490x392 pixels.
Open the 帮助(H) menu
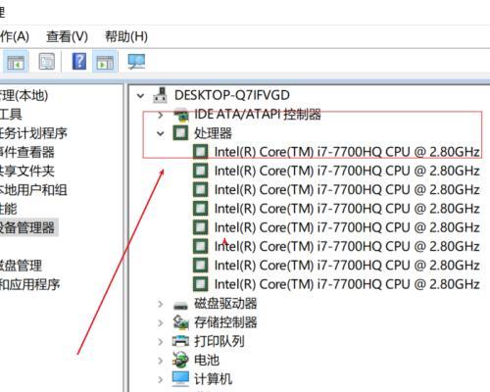coord(126,36)
